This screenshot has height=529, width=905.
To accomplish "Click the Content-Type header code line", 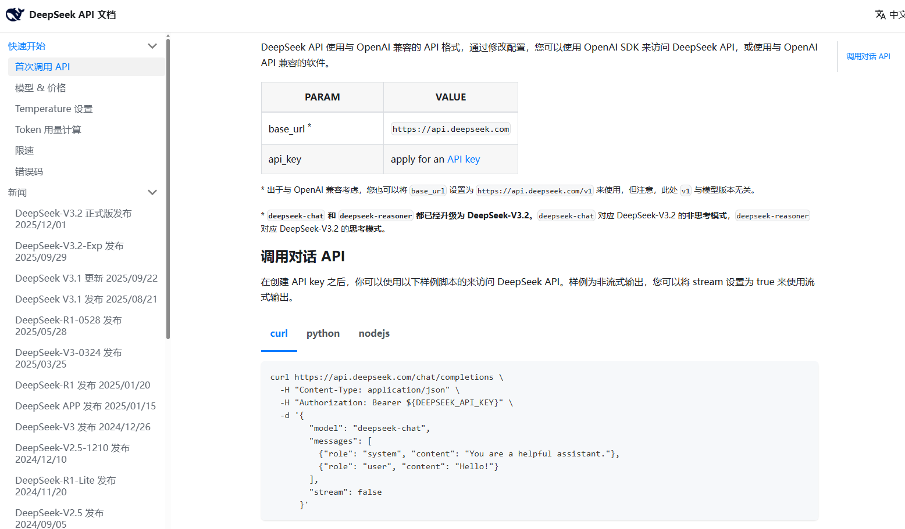I will pos(370,390).
